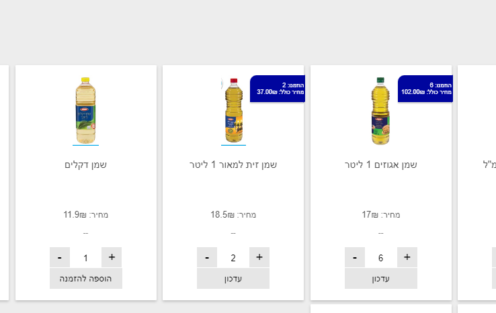The image size is (496, 313).
Task: Click quantity field showing 6 for walnut oil
Action: tap(380, 258)
